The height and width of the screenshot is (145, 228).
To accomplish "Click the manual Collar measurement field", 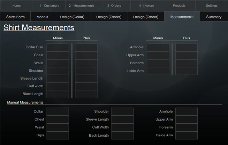I will point(58,112).
